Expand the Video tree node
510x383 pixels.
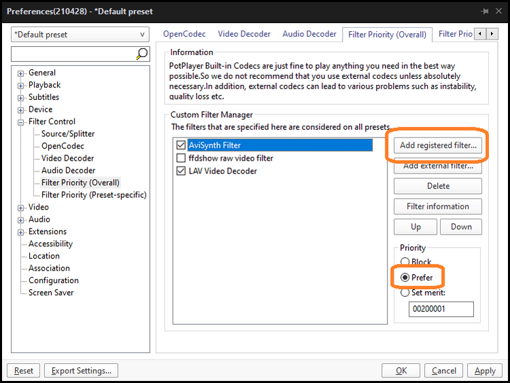(21, 208)
